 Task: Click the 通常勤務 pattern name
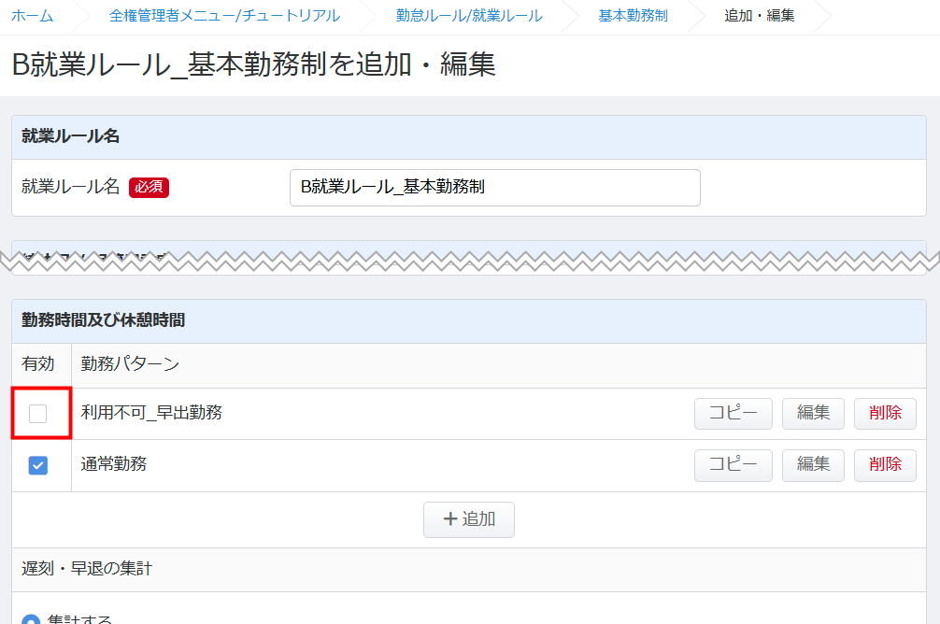coord(114,464)
